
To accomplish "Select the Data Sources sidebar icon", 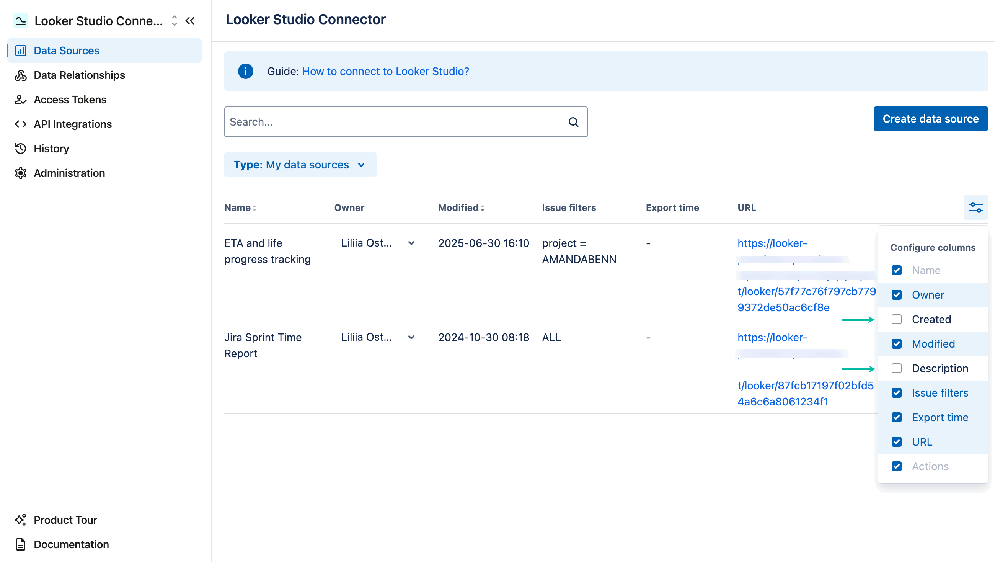I will pos(20,50).
